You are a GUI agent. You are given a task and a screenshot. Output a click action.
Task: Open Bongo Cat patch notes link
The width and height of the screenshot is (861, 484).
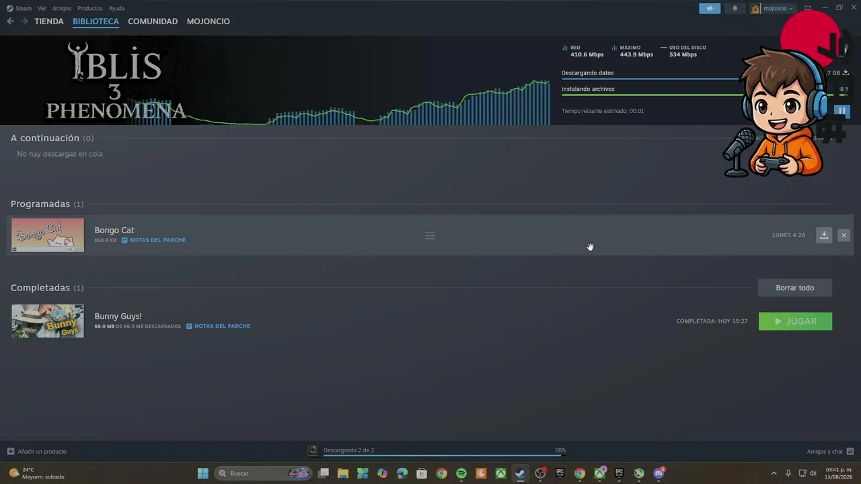(153, 240)
